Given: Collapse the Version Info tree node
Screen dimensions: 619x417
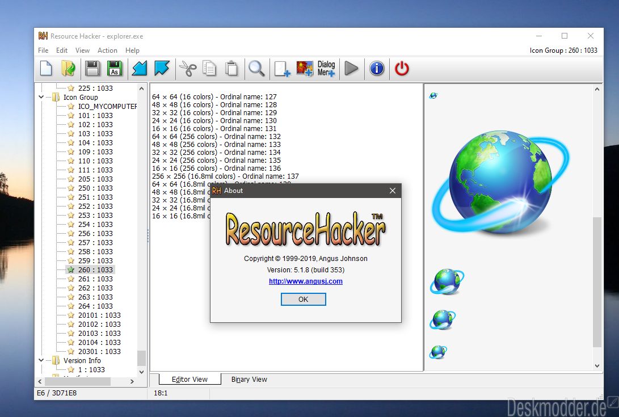Looking at the screenshot, I should (41, 360).
